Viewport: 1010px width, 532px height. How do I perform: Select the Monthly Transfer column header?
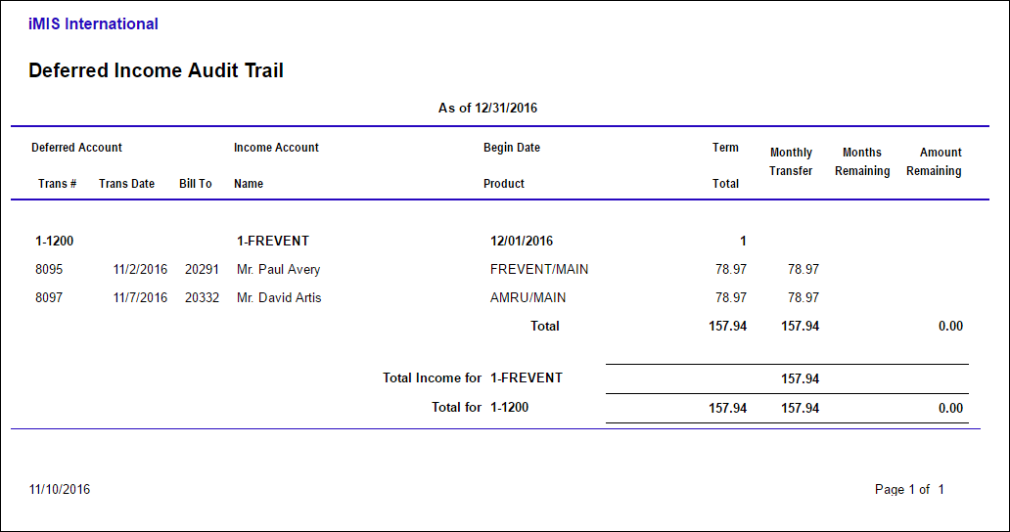tap(791, 161)
